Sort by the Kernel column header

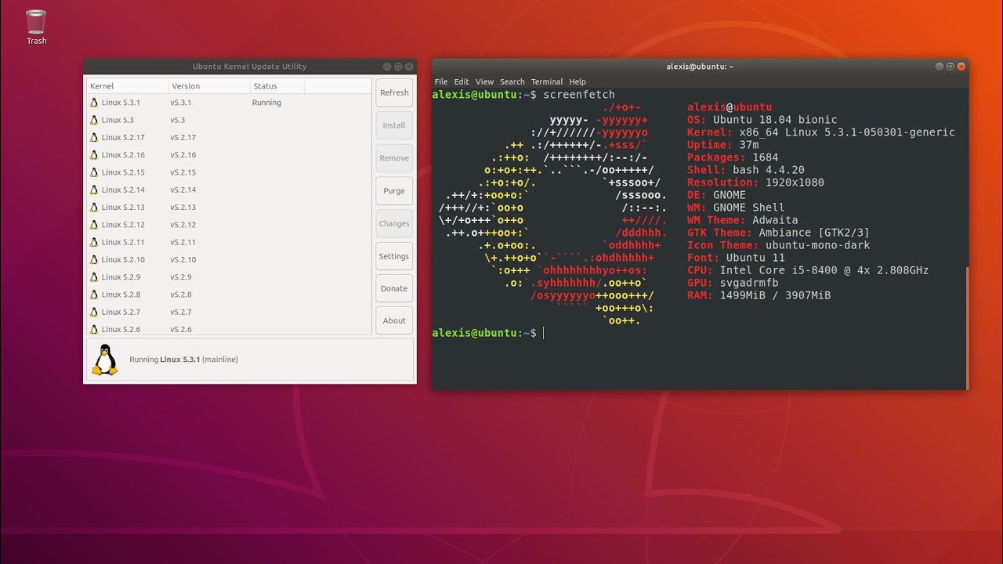coord(127,86)
